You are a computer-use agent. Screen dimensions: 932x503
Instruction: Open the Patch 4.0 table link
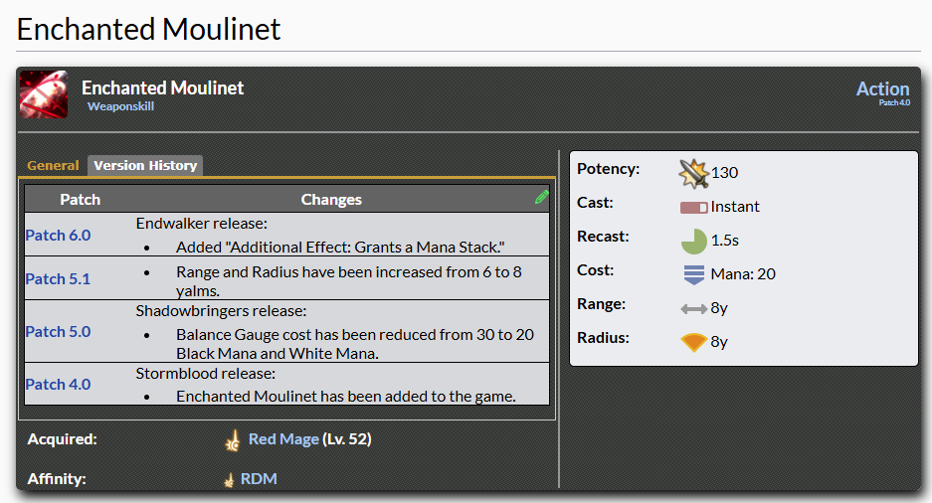pos(59,385)
